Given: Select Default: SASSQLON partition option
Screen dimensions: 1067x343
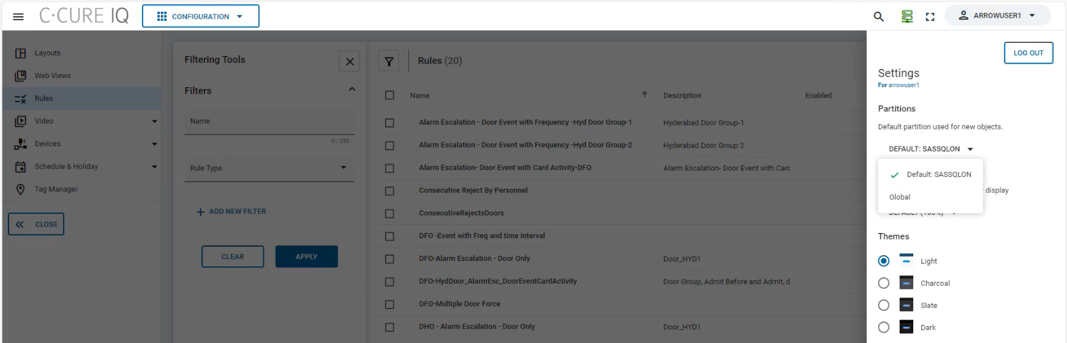Looking at the screenshot, I should pos(938,174).
